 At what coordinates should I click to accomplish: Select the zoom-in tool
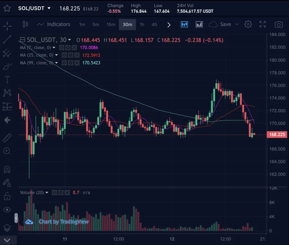pyautogui.click(x=7, y=151)
